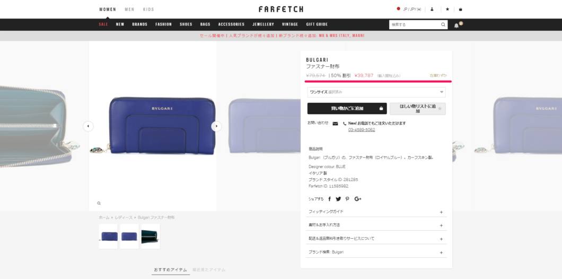
Task: Click phone number 03-4589-5062 link
Action: click(x=362, y=130)
